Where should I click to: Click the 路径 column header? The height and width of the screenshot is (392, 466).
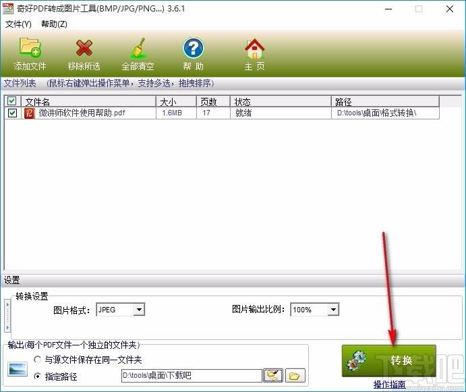[385, 102]
